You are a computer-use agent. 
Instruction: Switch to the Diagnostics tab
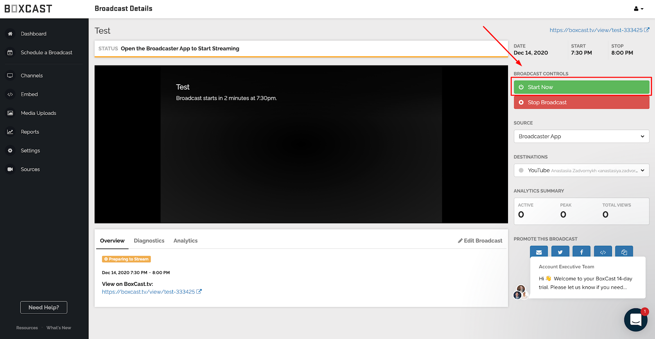[x=149, y=241]
